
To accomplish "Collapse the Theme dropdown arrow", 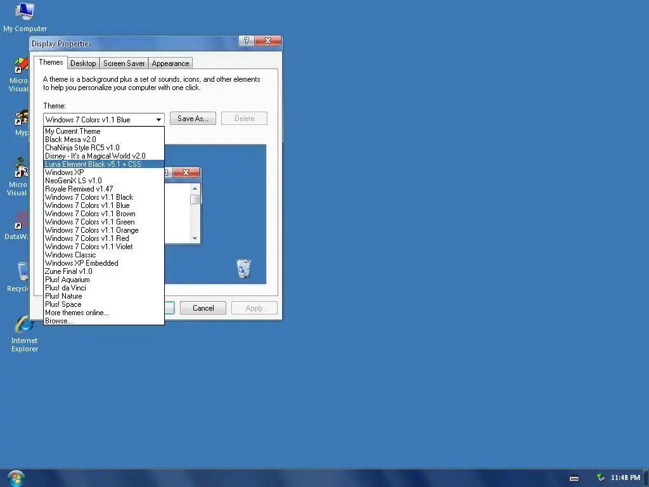I will tap(158, 120).
